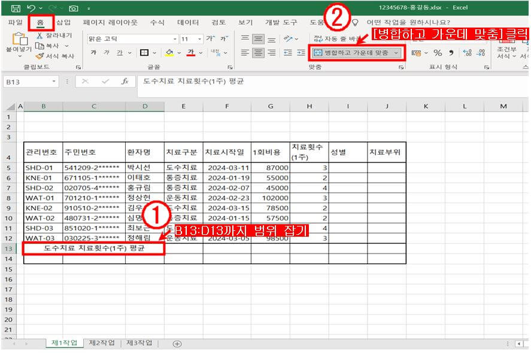Decrease font size with smaller 가 icon

pos(224,39)
